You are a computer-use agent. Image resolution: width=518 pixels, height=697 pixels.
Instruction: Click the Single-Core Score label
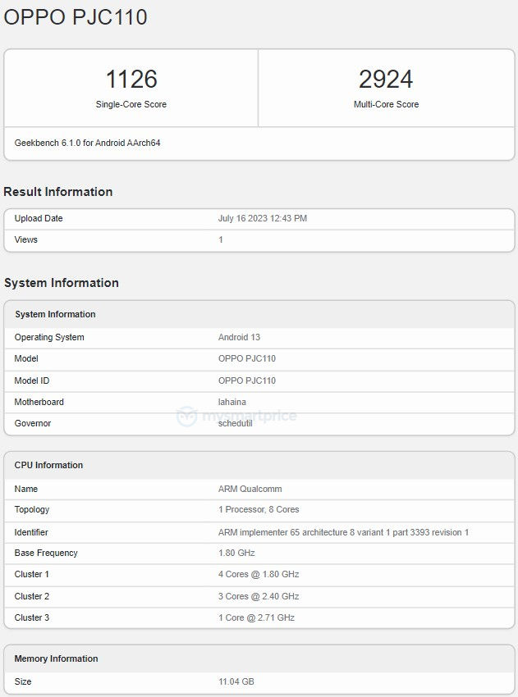pos(131,104)
